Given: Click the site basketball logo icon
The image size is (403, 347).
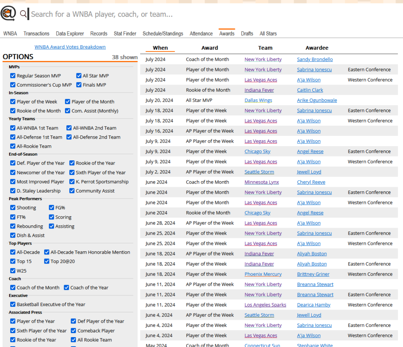Looking at the screenshot, I should (x=8, y=14).
